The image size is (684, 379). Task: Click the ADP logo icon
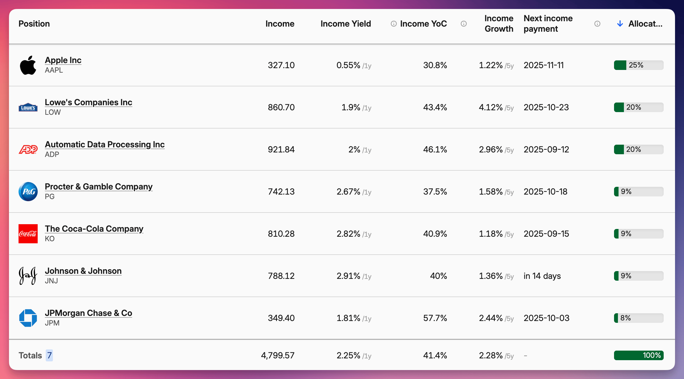[28, 149]
